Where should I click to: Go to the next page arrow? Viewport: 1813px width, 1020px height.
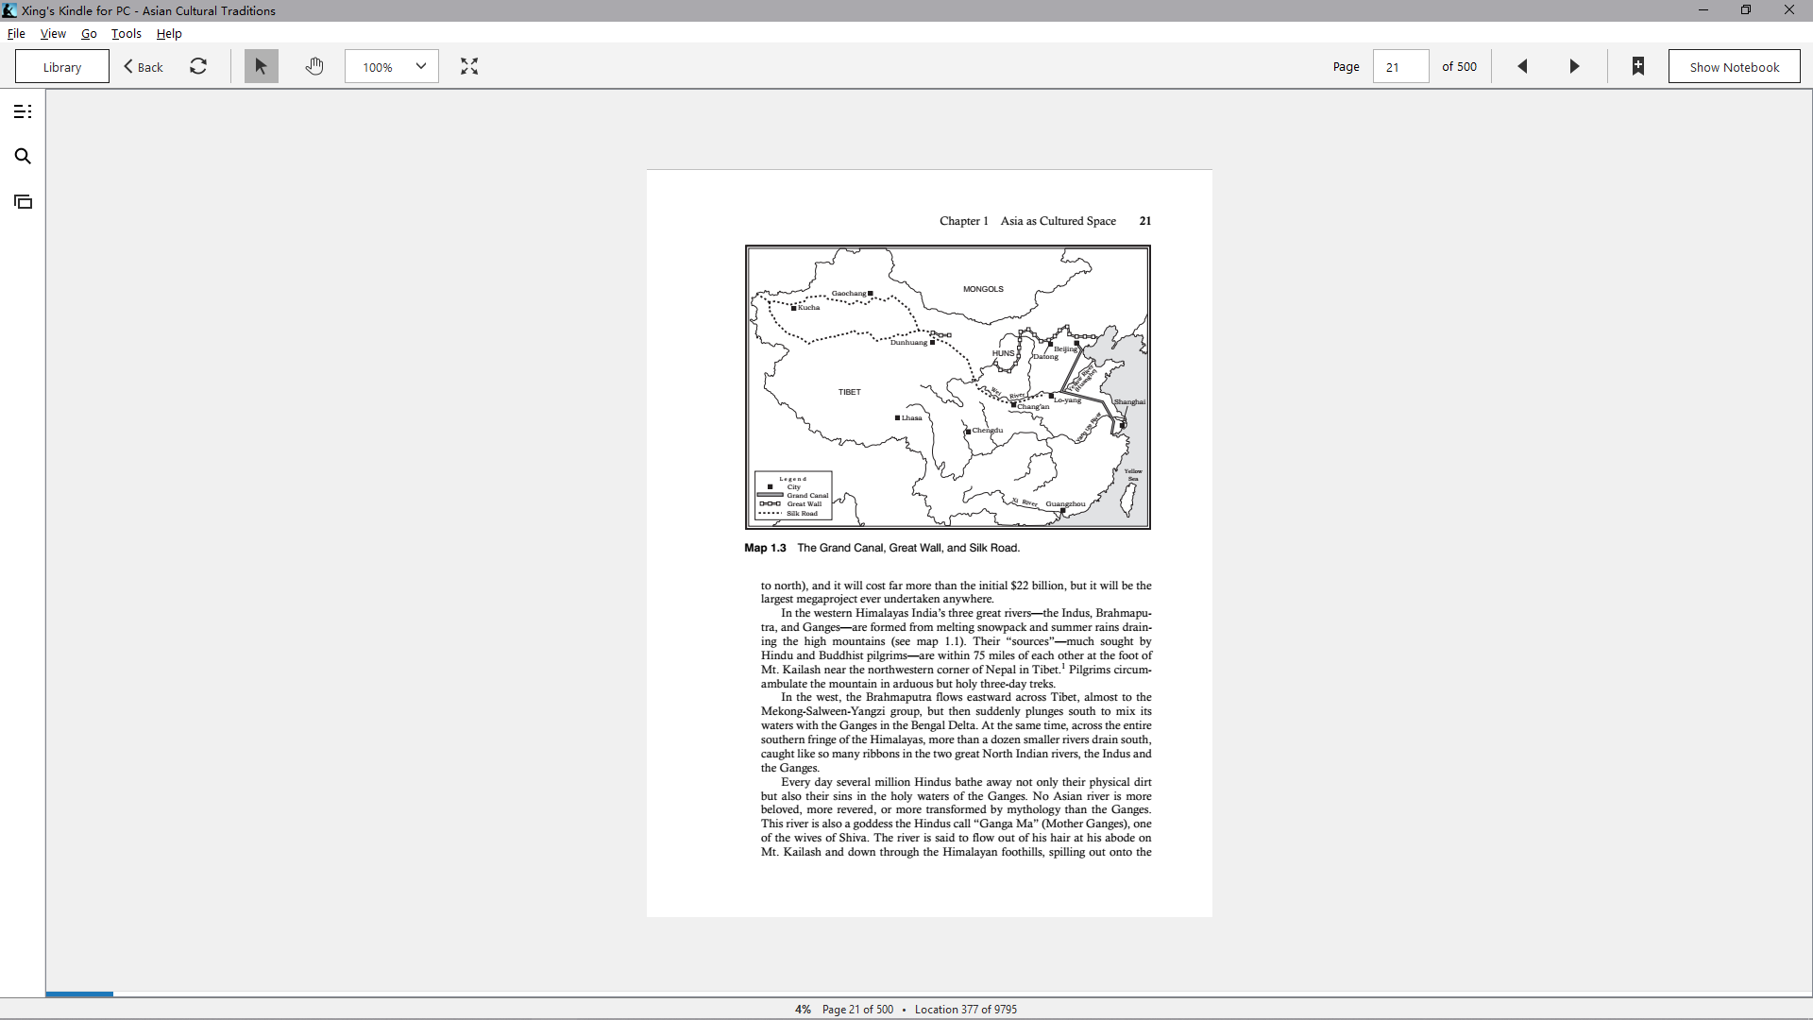point(1574,66)
